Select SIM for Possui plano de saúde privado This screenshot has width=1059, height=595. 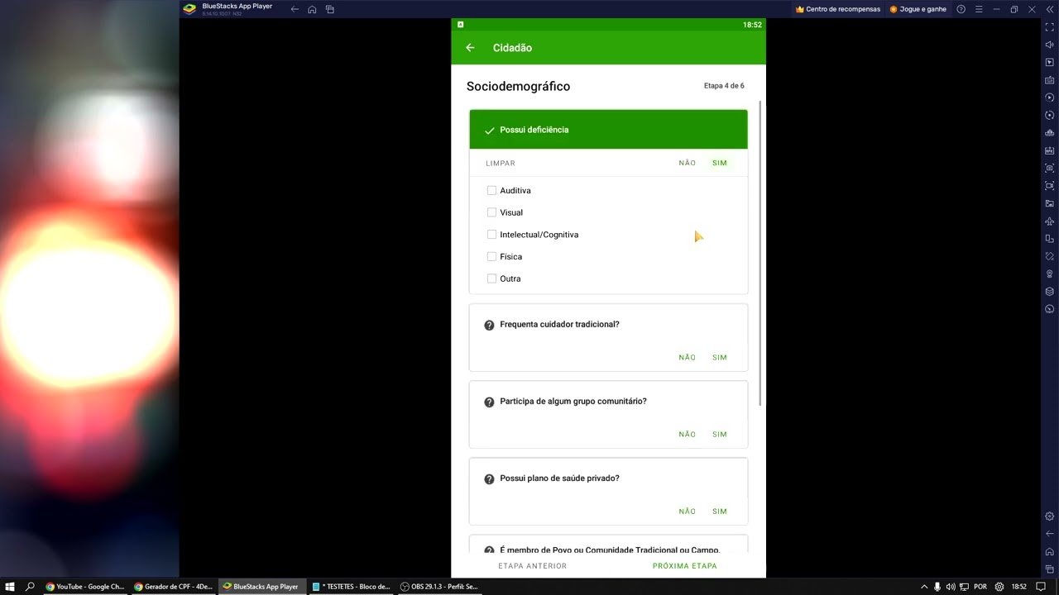click(720, 512)
